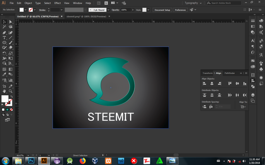Open the Character panel icon in dock
This screenshot has height=165, width=265.
click(x=253, y=40)
